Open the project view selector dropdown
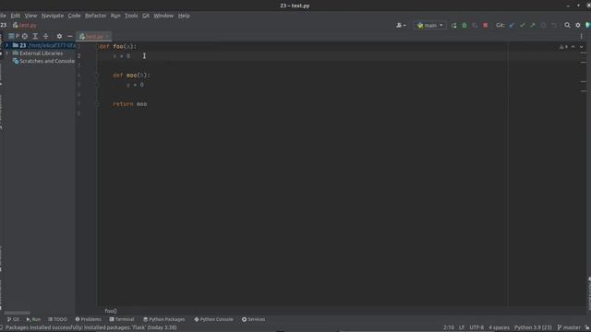Viewport: 591px width, 332px height. (14, 36)
